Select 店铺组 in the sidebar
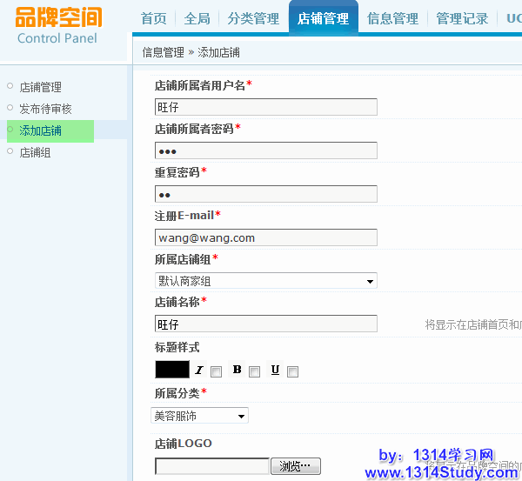522x481 pixels. (35, 152)
